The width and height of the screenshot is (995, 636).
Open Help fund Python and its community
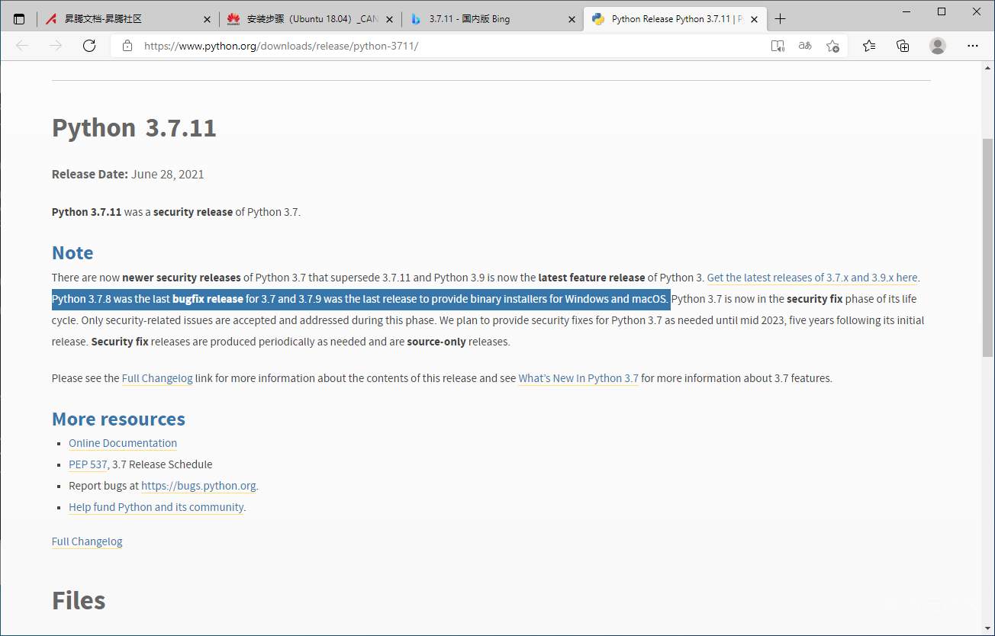coord(156,507)
